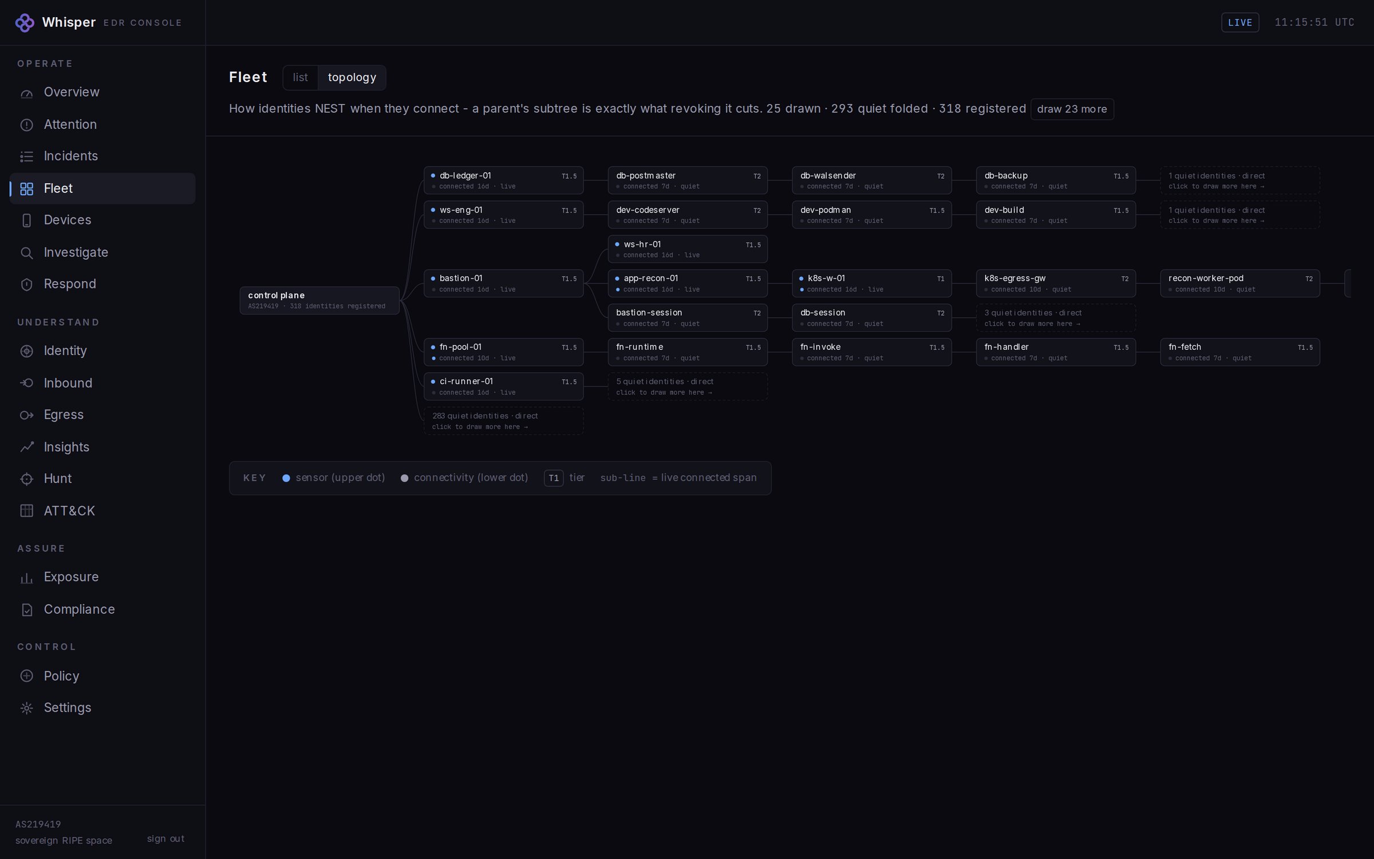The width and height of the screenshot is (1374, 859).
Task: Click the draw 23 more button
Action: tap(1072, 109)
